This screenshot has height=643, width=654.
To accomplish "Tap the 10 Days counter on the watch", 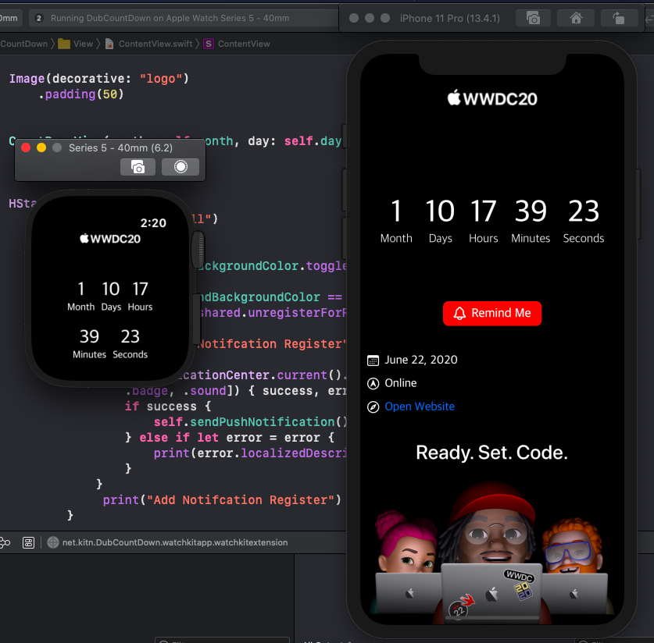I will 111,296.
